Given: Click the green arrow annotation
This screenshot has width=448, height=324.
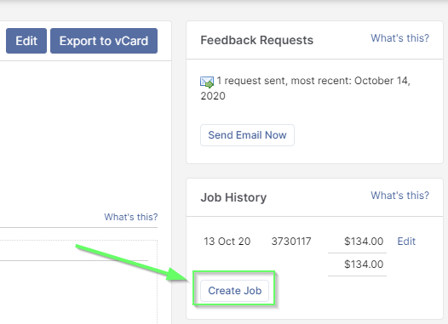Looking at the screenshot, I should coord(131,263).
